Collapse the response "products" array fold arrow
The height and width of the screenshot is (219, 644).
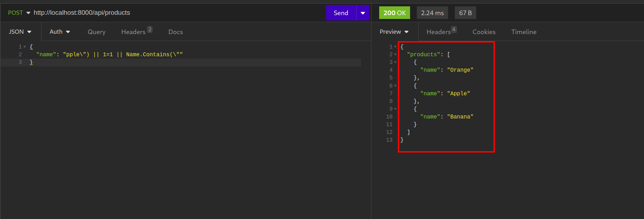(x=395, y=54)
